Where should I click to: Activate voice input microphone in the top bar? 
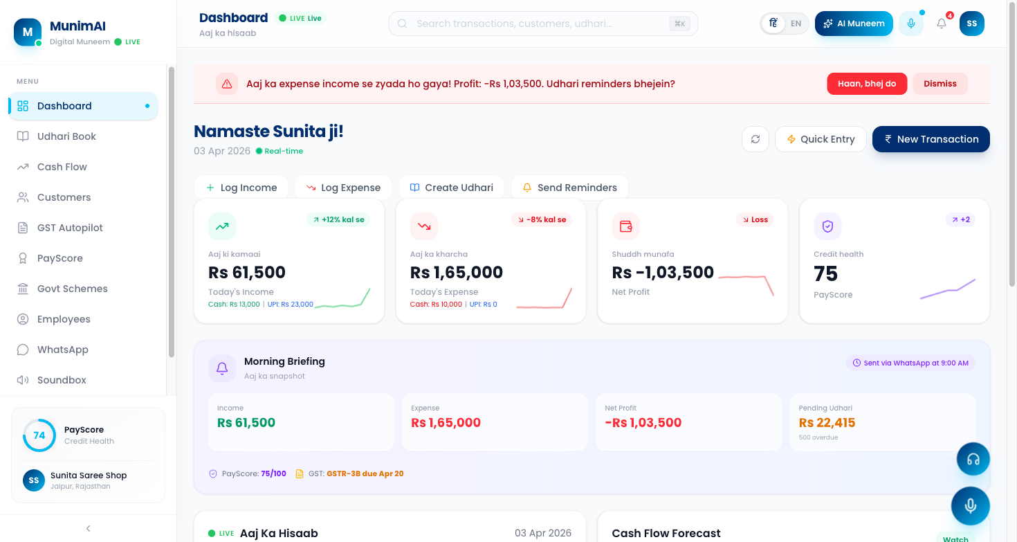tap(910, 23)
